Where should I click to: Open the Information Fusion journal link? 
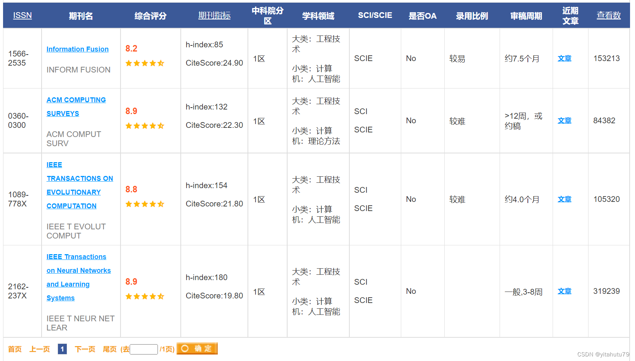click(x=77, y=49)
